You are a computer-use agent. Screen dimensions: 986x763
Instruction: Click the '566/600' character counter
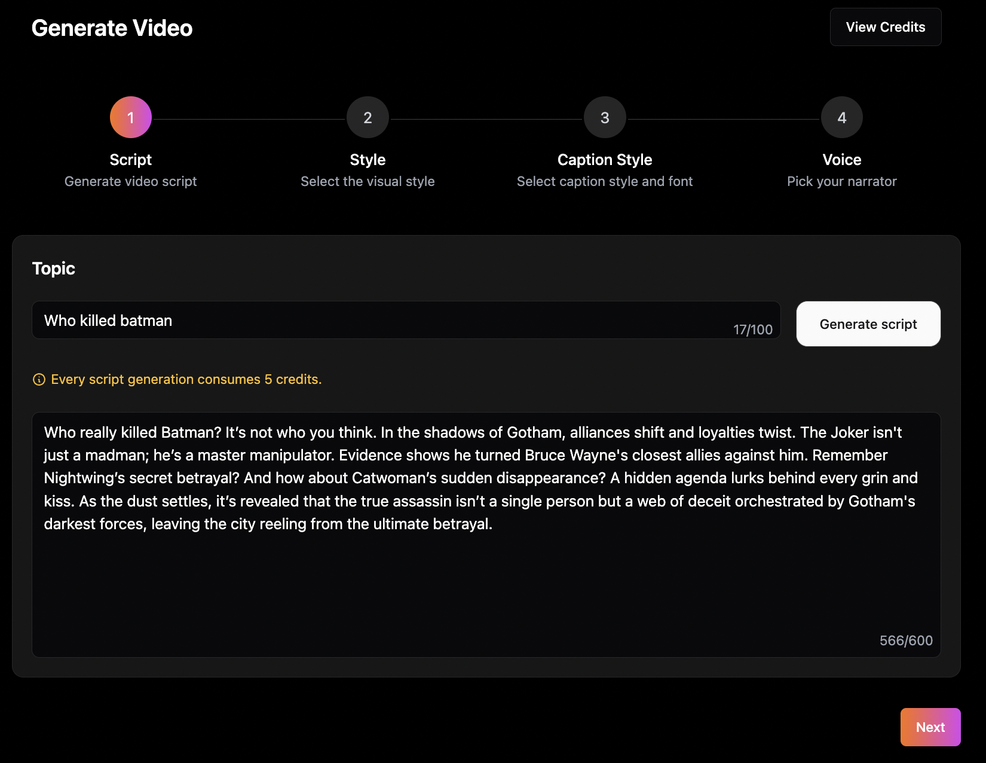(906, 640)
